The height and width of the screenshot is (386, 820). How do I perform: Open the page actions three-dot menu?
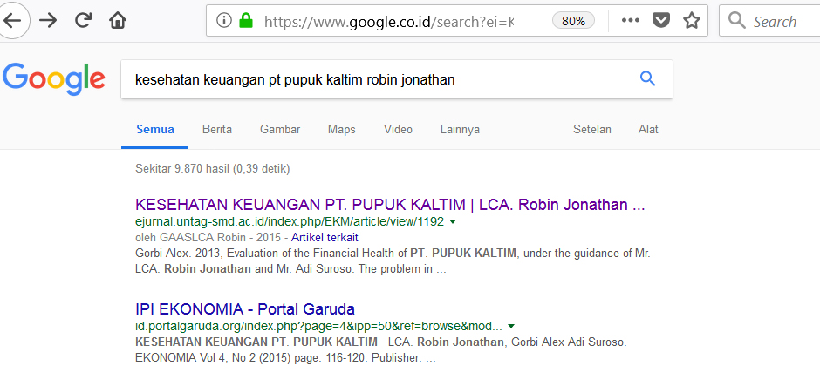click(630, 21)
